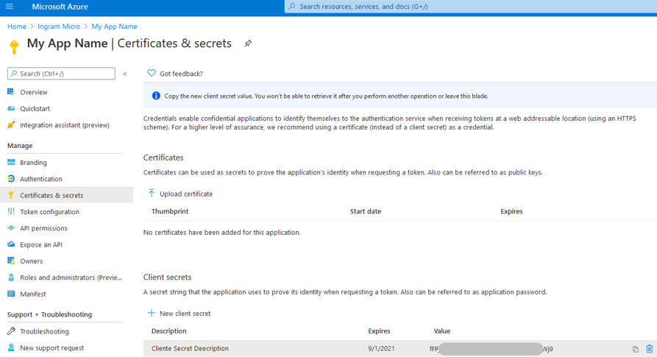Click the Certificates section heading
This screenshot has width=657, height=357.
pos(163,158)
